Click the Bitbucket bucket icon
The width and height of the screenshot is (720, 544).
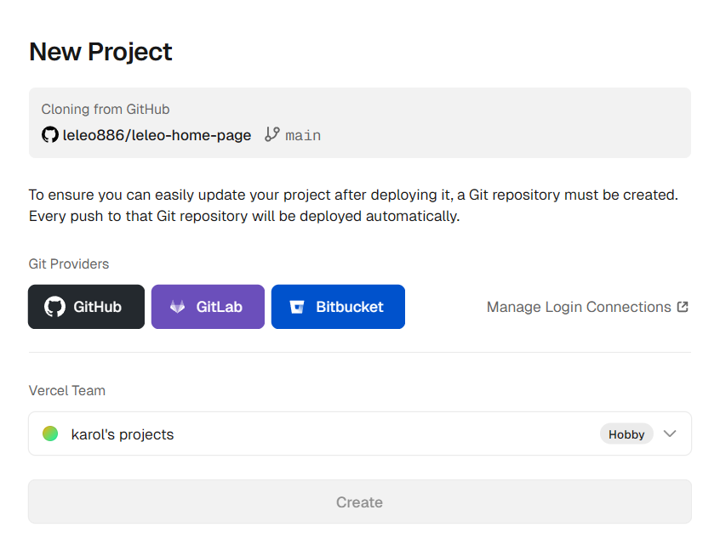click(x=296, y=307)
